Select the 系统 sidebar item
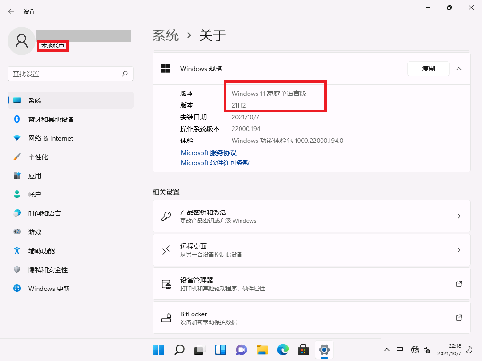The width and height of the screenshot is (482, 361). [71, 101]
